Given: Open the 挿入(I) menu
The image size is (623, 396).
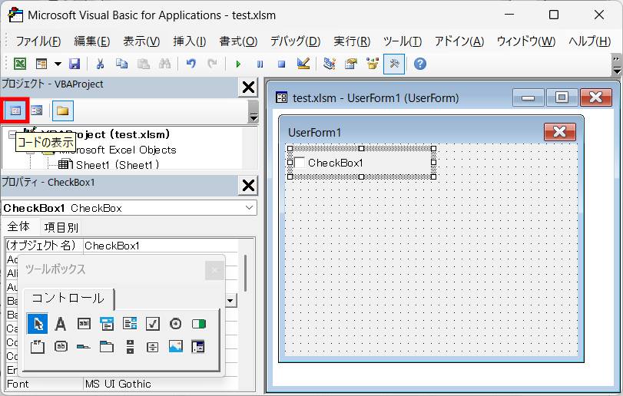Looking at the screenshot, I should click(x=190, y=41).
